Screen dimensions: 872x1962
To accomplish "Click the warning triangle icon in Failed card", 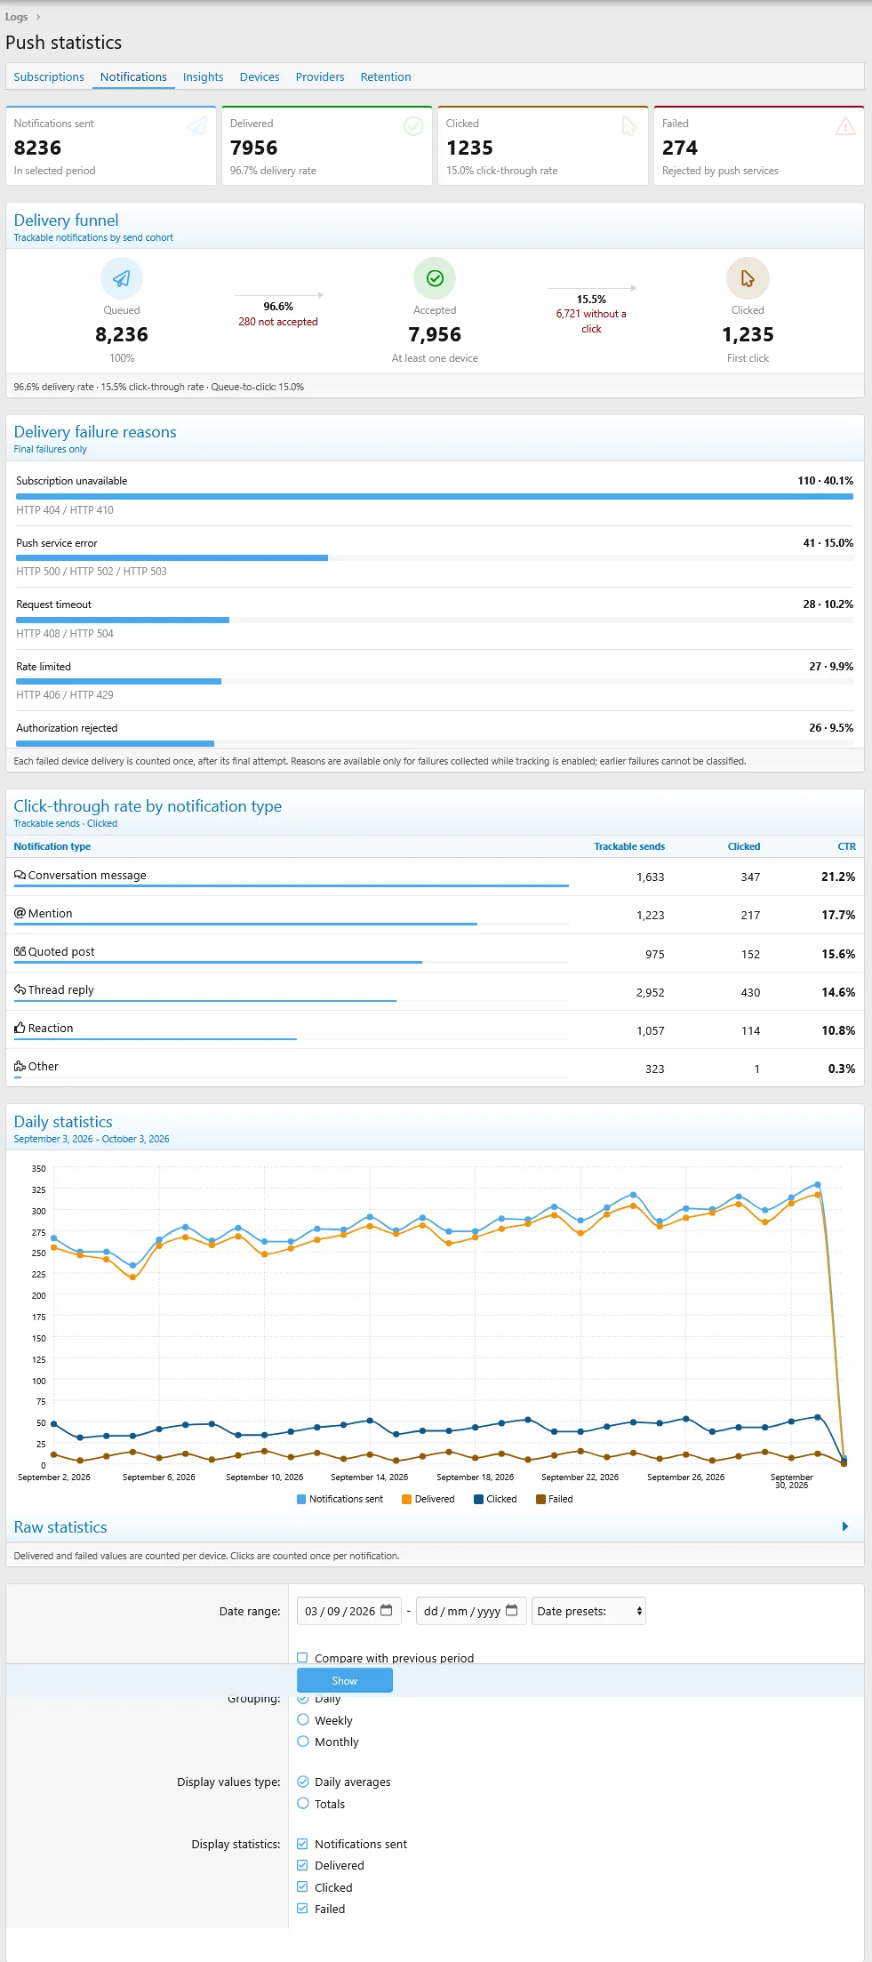I will (x=845, y=126).
